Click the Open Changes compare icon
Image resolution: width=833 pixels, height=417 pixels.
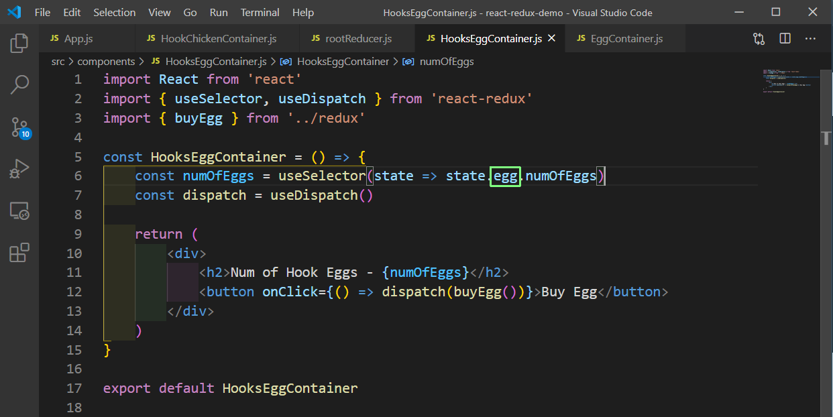pyautogui.click(x=759, y=39)
